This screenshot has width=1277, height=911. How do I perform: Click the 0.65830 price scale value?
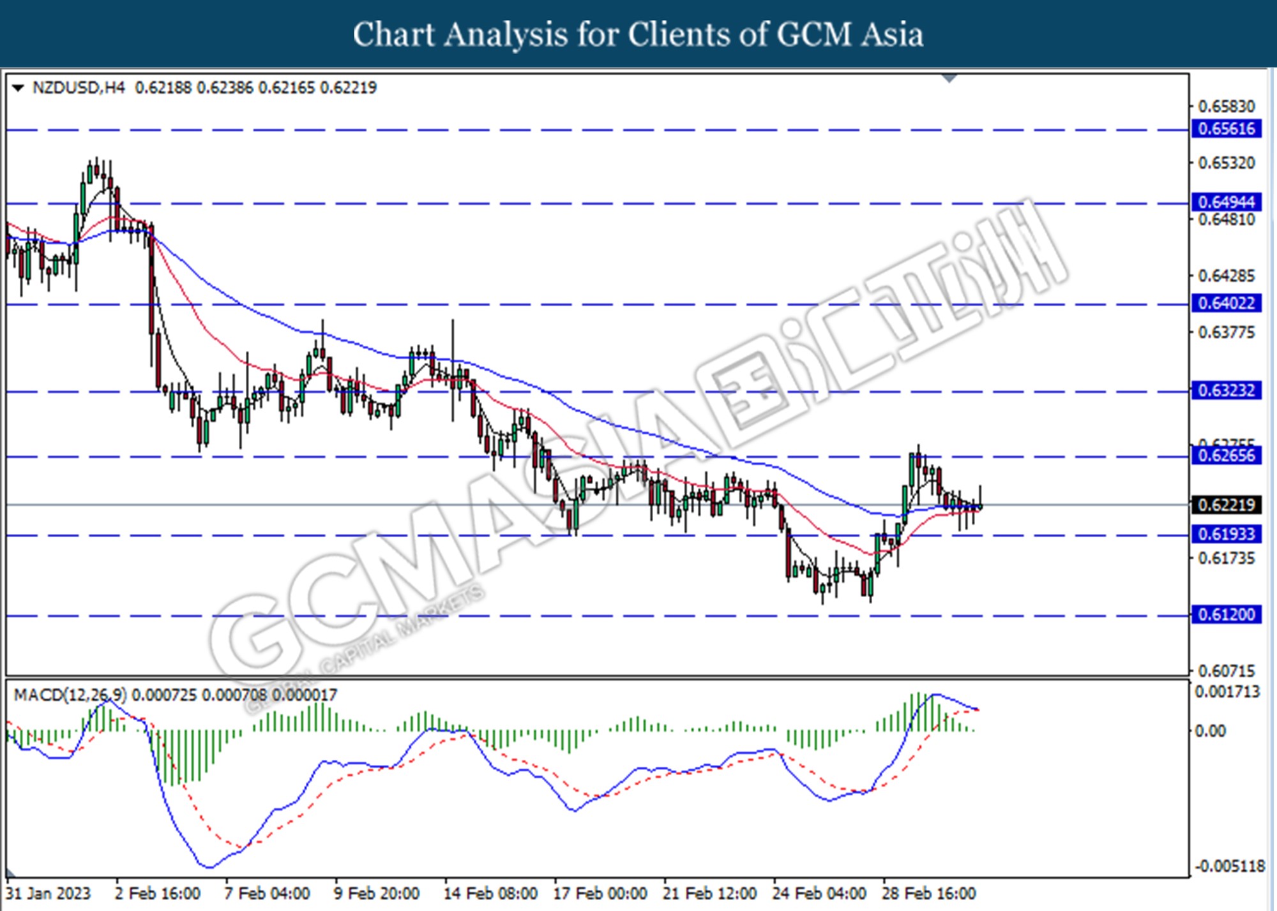coord(1227,107)
